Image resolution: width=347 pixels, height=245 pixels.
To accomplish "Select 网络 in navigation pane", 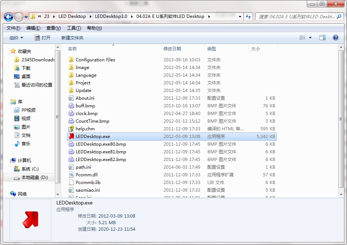I will tap(22, 194).
